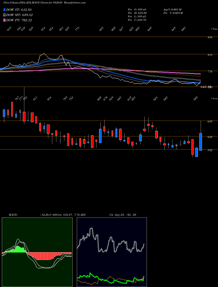Click the 776 price axis label
This screenshot has width=218, height=287.
point(210,72)
